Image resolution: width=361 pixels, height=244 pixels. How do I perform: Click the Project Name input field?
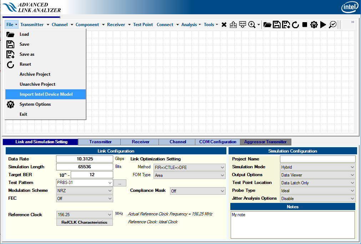317,159
